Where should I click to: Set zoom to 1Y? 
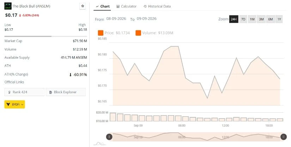tap(279, 19)
